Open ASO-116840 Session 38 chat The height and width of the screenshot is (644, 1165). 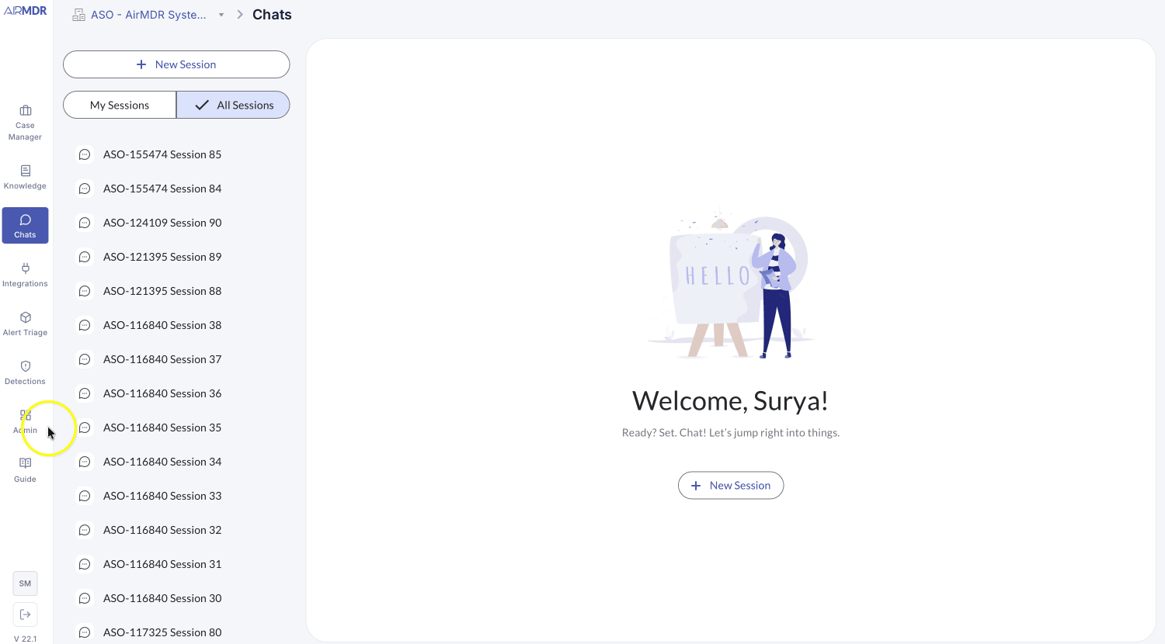pos(162,325)
